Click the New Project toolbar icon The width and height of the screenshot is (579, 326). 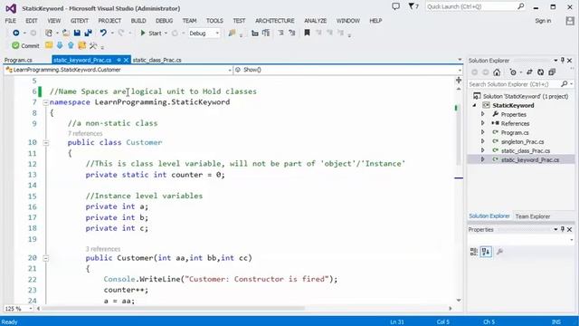click(49, 34)
